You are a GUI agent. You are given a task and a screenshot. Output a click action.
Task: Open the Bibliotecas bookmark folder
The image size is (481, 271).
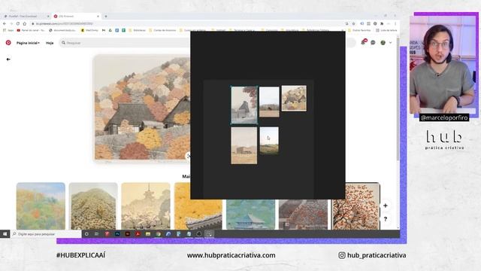[x=137, y=30]
